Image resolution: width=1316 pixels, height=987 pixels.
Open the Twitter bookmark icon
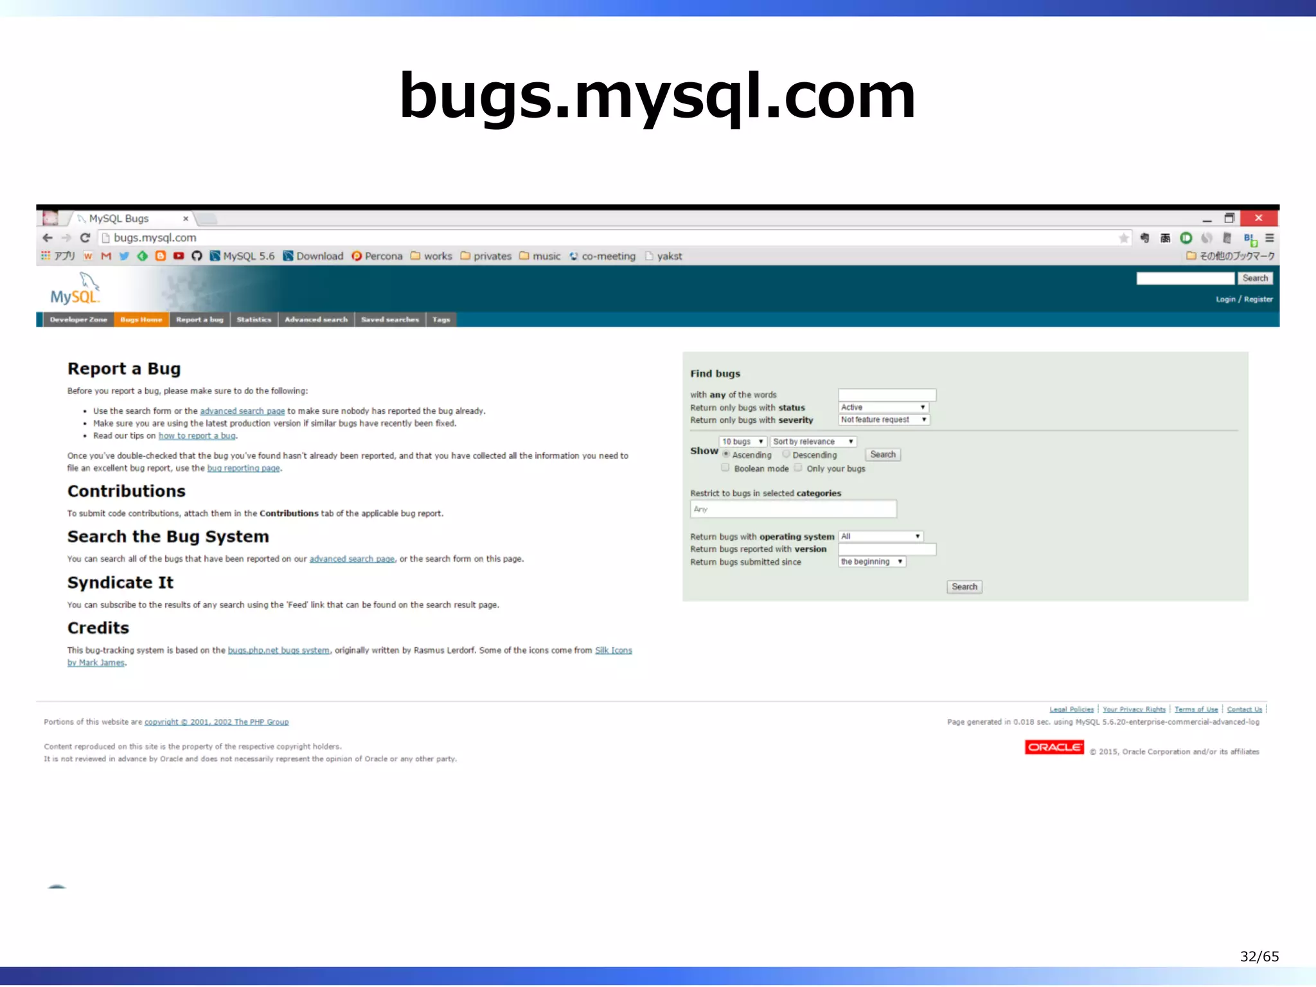(x=124, y=256)
